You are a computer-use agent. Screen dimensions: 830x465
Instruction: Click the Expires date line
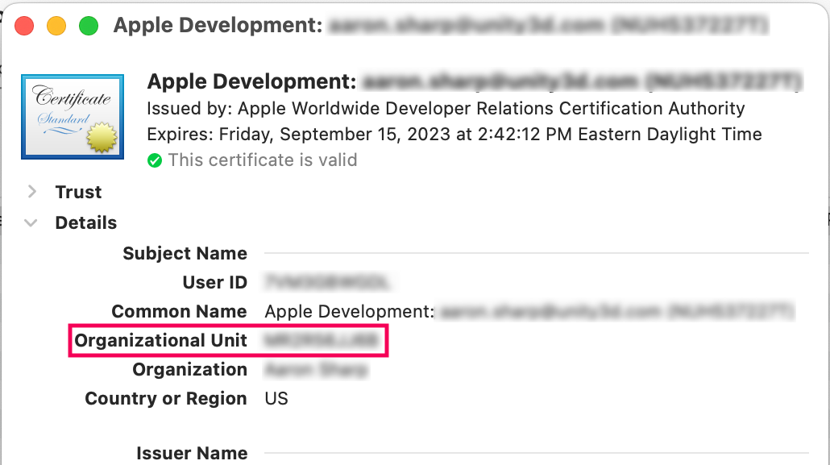(x=454, y=134)
